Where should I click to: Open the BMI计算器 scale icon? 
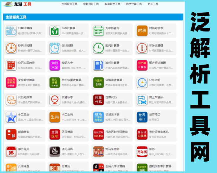[55, 31]
